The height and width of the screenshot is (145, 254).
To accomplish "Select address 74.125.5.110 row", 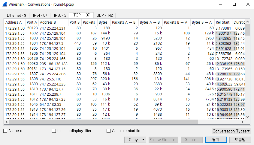I will coord(125,79).
